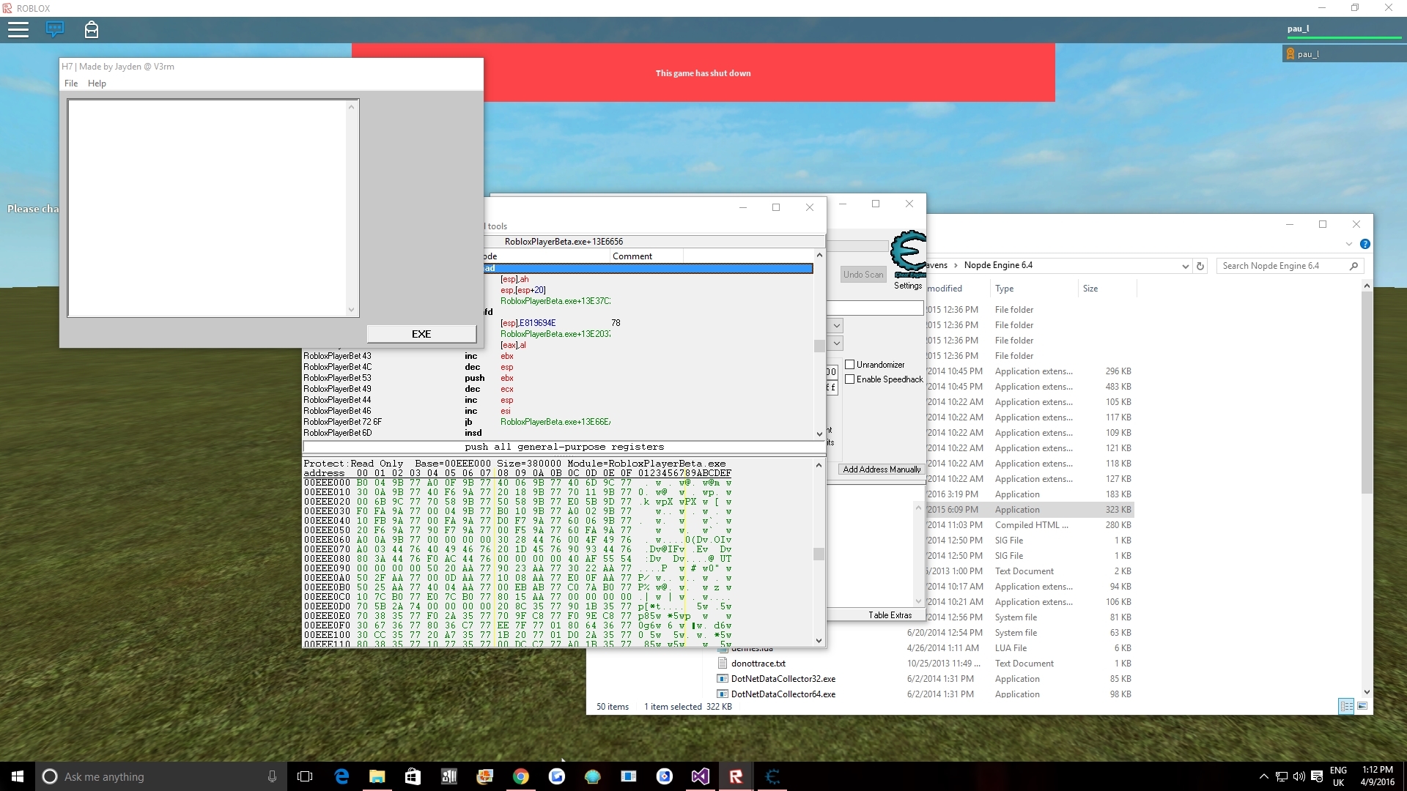
Task: Open Visual Studio from taskbar
Action: coord(700,776)
